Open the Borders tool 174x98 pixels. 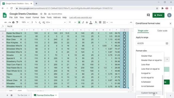[100, 22]
